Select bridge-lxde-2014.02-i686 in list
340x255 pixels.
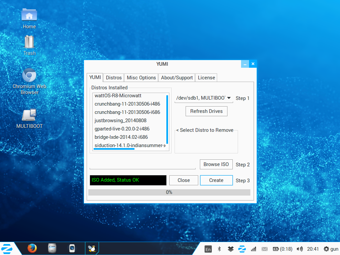[129, 137]
